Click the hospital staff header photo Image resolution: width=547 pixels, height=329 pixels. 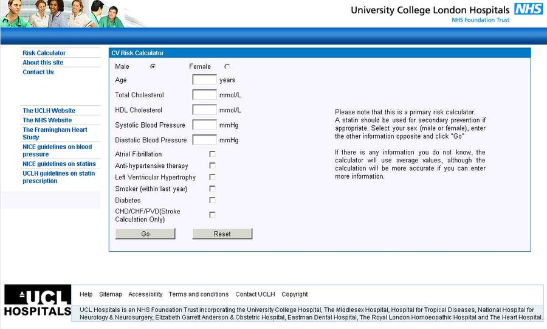click(x=63, y=13)
